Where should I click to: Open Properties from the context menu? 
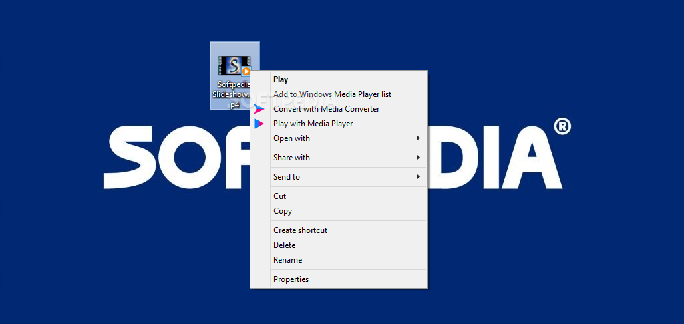pos(339,279)
